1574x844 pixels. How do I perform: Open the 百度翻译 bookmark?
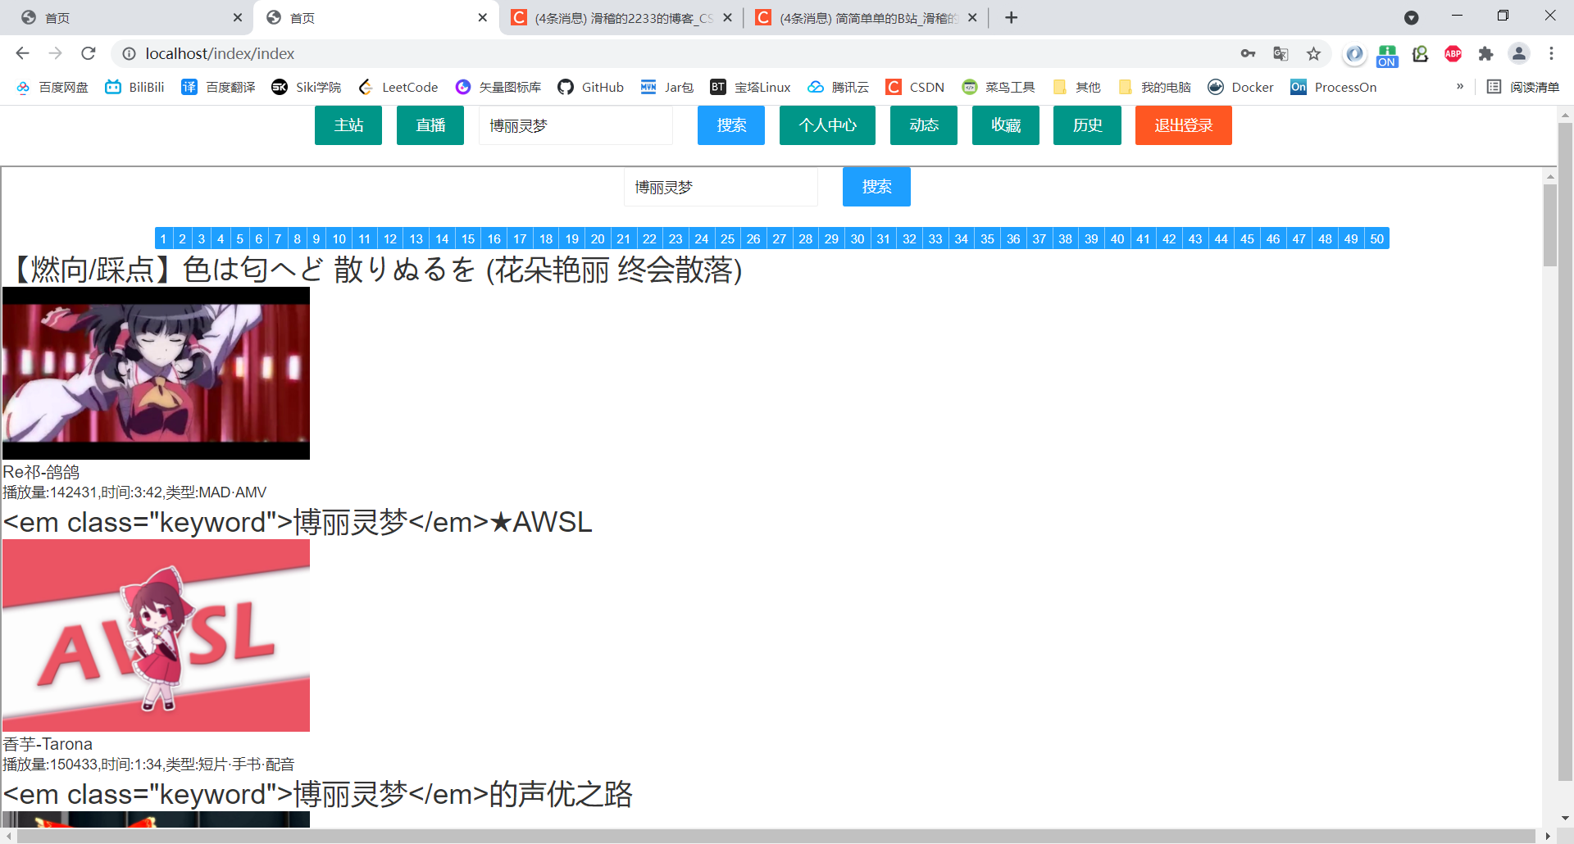coord(218,87)
